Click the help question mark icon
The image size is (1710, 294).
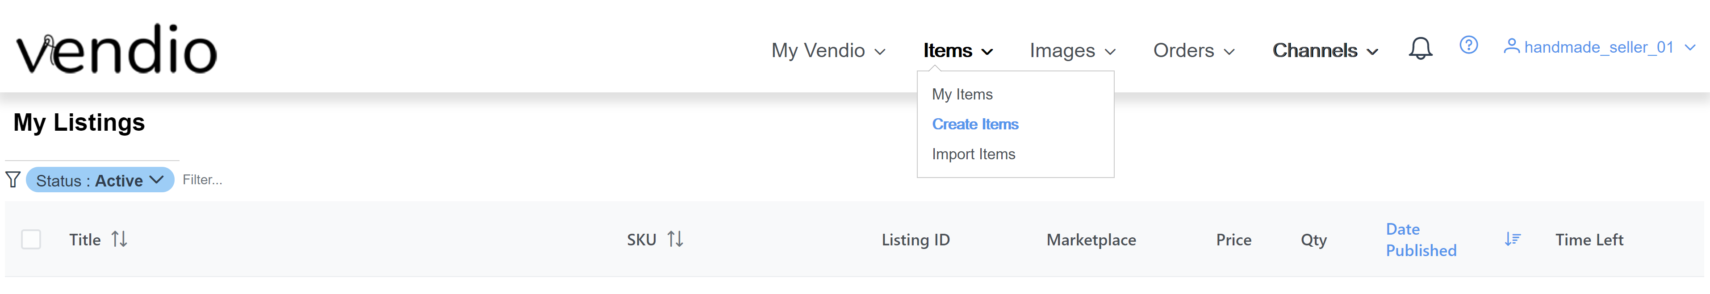(1468, 45)
